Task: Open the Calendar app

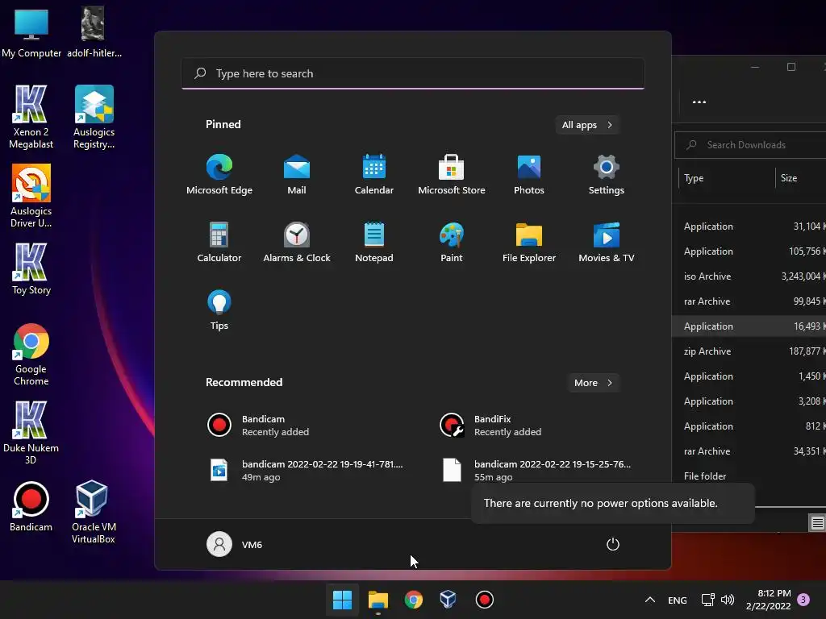Action: point(374,175)
